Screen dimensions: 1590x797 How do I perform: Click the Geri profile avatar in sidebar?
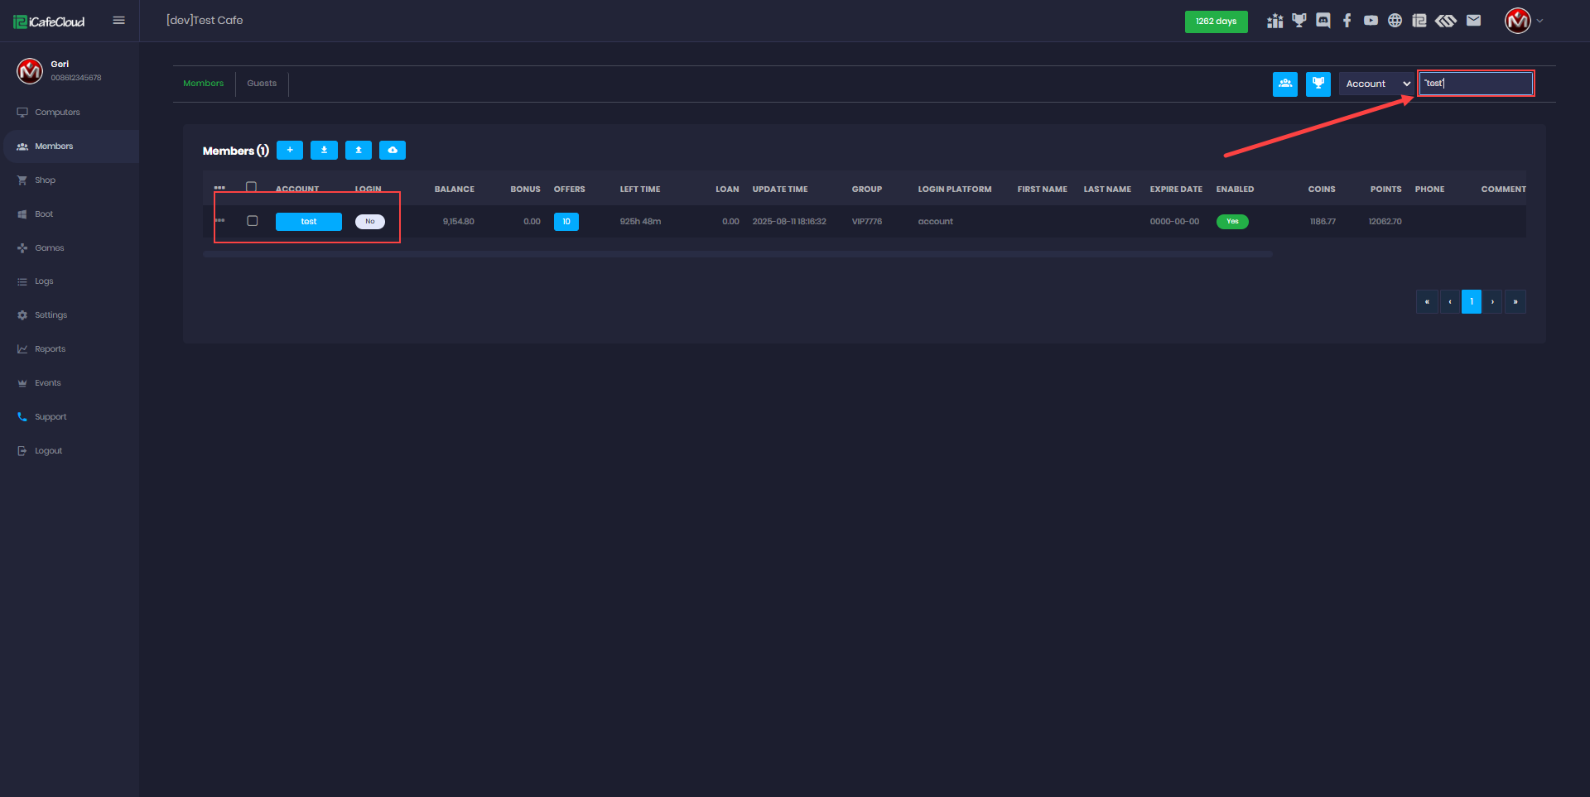point(30,70)
